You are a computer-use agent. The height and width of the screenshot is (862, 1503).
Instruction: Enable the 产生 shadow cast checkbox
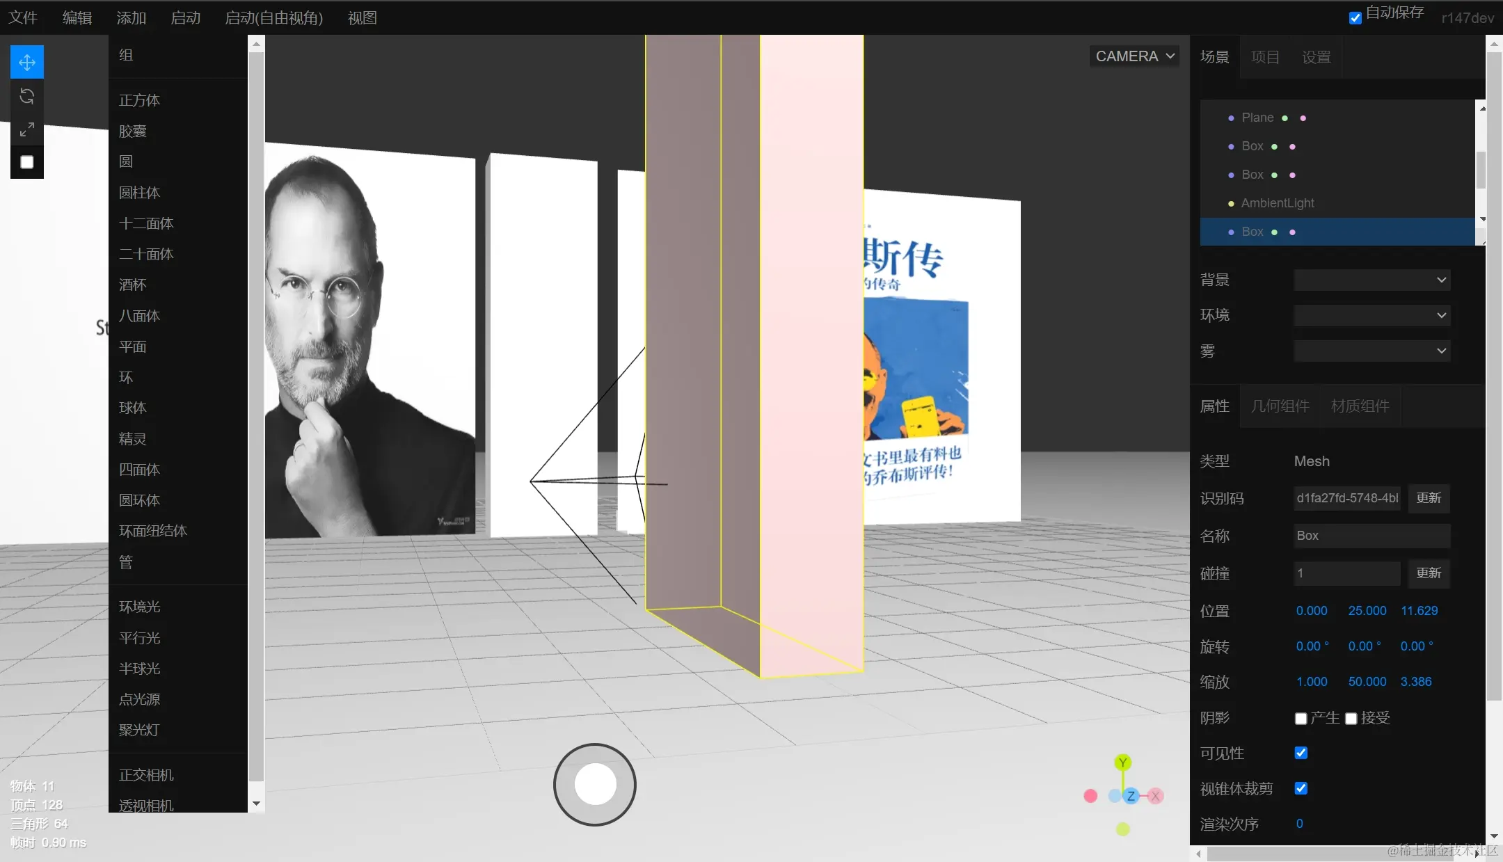coord(1301,719)
